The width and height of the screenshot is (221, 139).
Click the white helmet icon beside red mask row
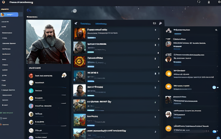64,75
